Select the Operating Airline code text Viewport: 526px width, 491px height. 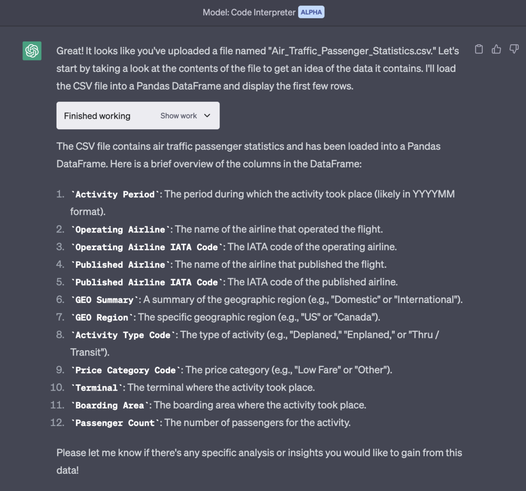(x=119, y=229)
